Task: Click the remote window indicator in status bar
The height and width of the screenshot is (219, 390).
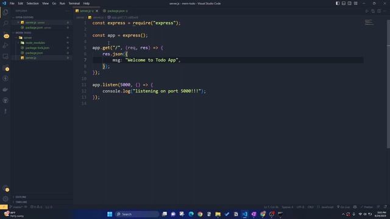Action: [x=4, y=207]
